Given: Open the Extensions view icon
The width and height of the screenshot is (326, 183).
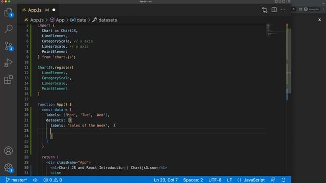Looking at the screenshot, I should click(8, 80).
